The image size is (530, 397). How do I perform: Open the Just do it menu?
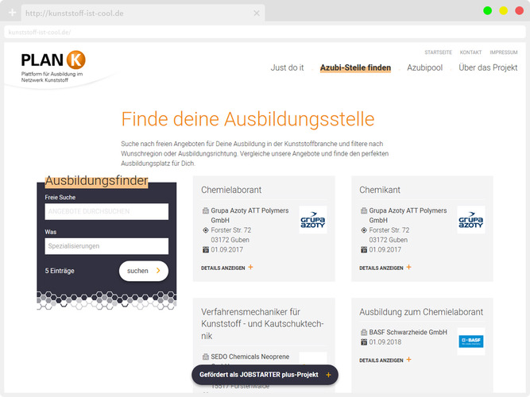point(287,68)
